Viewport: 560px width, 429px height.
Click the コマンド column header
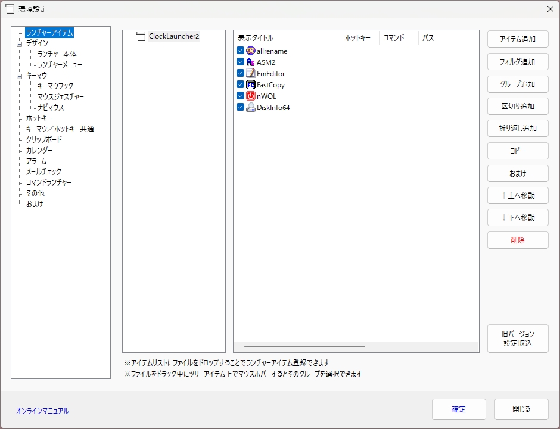click(399, 38)
